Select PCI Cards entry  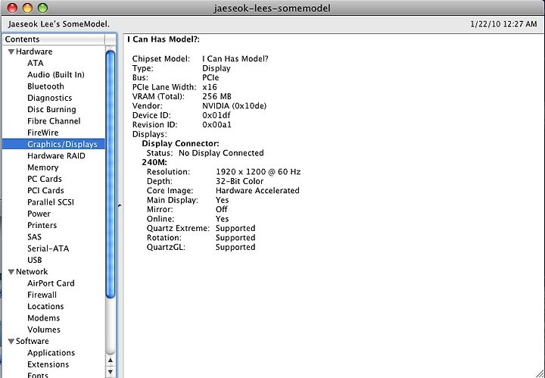click(45, 191)
